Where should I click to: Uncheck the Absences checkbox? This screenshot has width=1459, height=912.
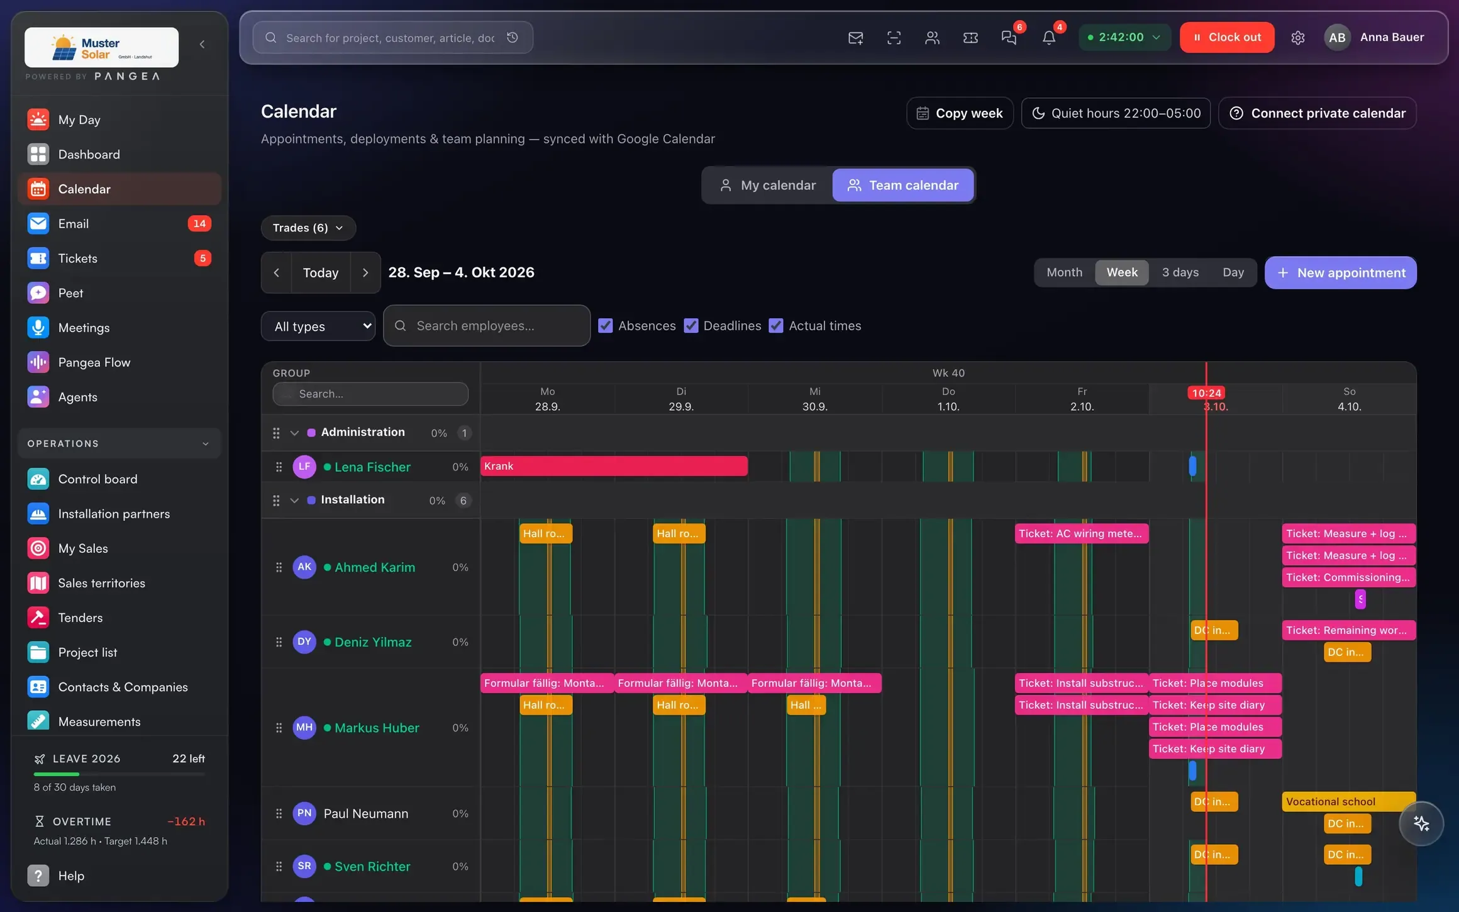click(x=605, y=326)
